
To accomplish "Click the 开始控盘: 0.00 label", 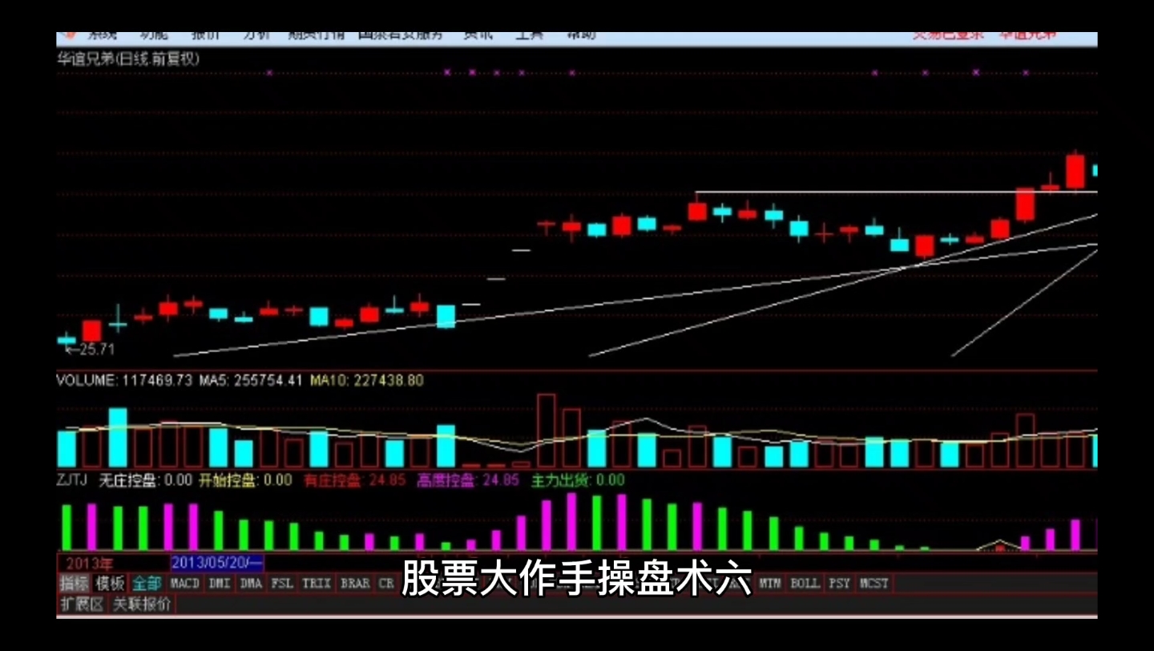I will tap(245, 481).
